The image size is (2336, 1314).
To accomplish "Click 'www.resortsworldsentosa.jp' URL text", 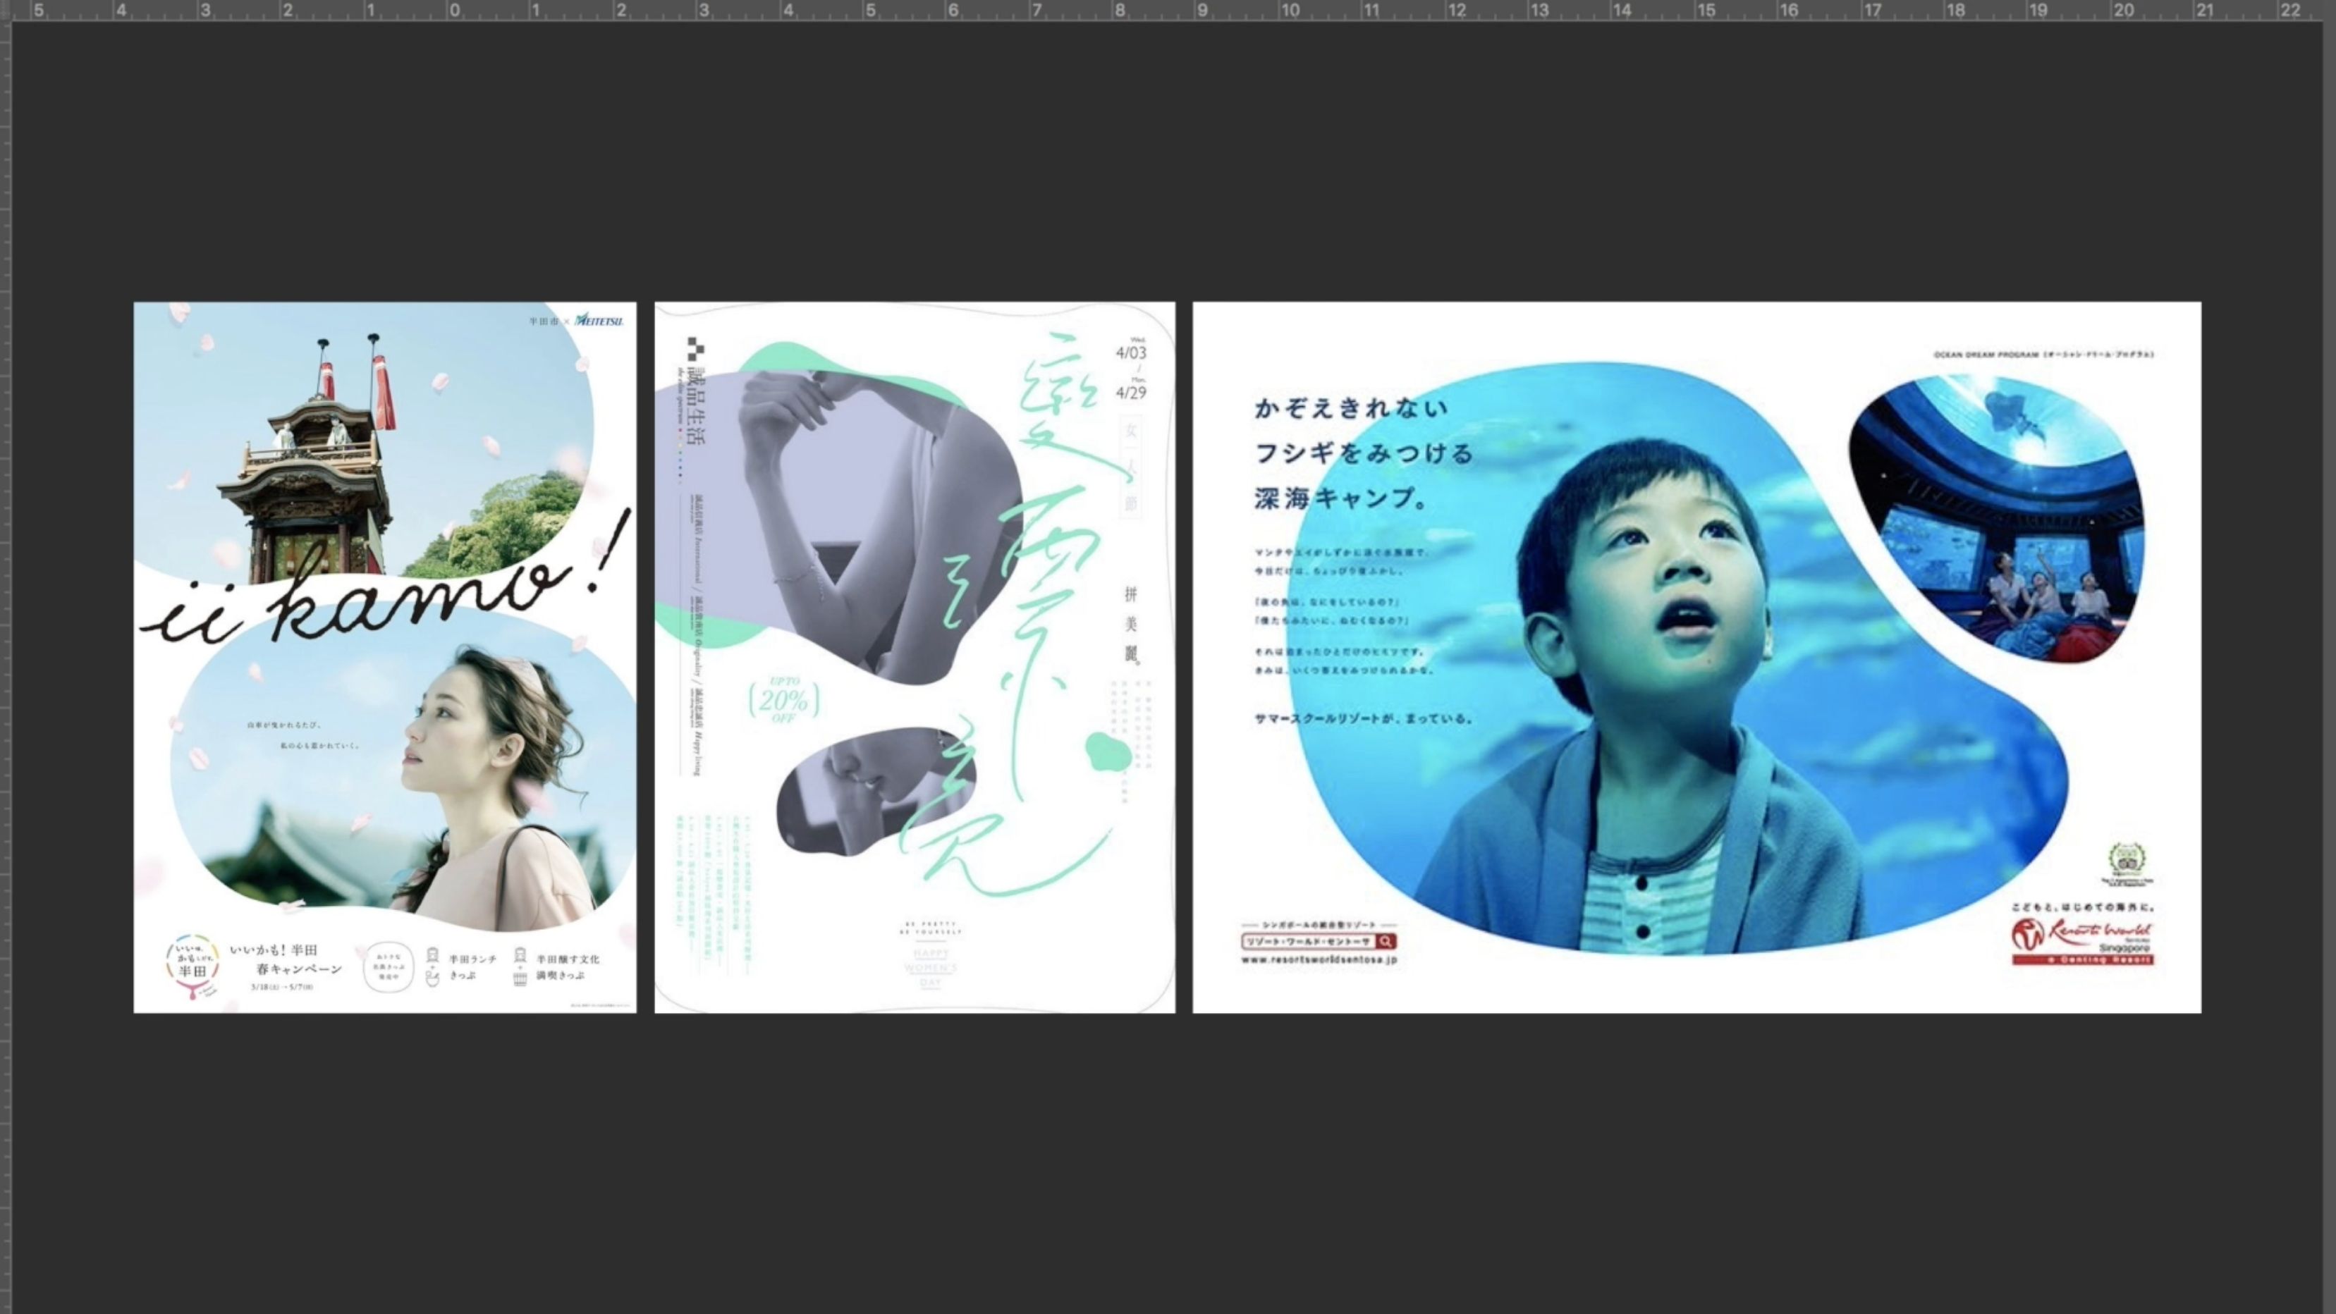I will [1319, 959].
